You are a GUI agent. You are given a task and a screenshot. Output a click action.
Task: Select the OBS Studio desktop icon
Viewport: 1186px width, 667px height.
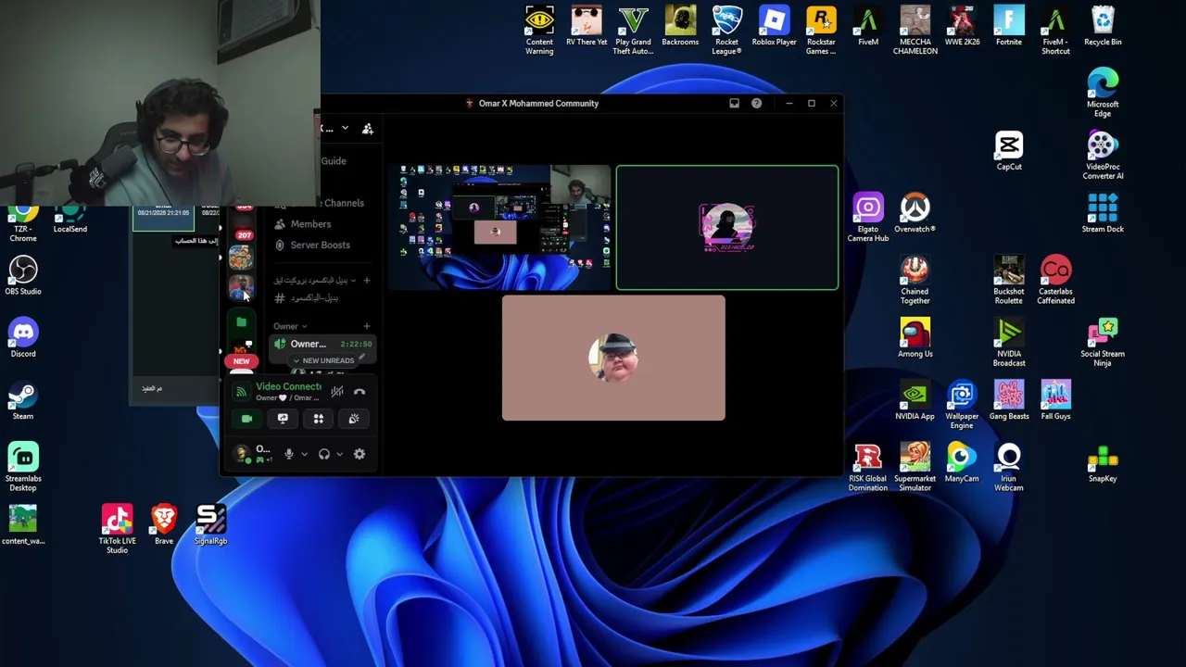pos(23,276)
